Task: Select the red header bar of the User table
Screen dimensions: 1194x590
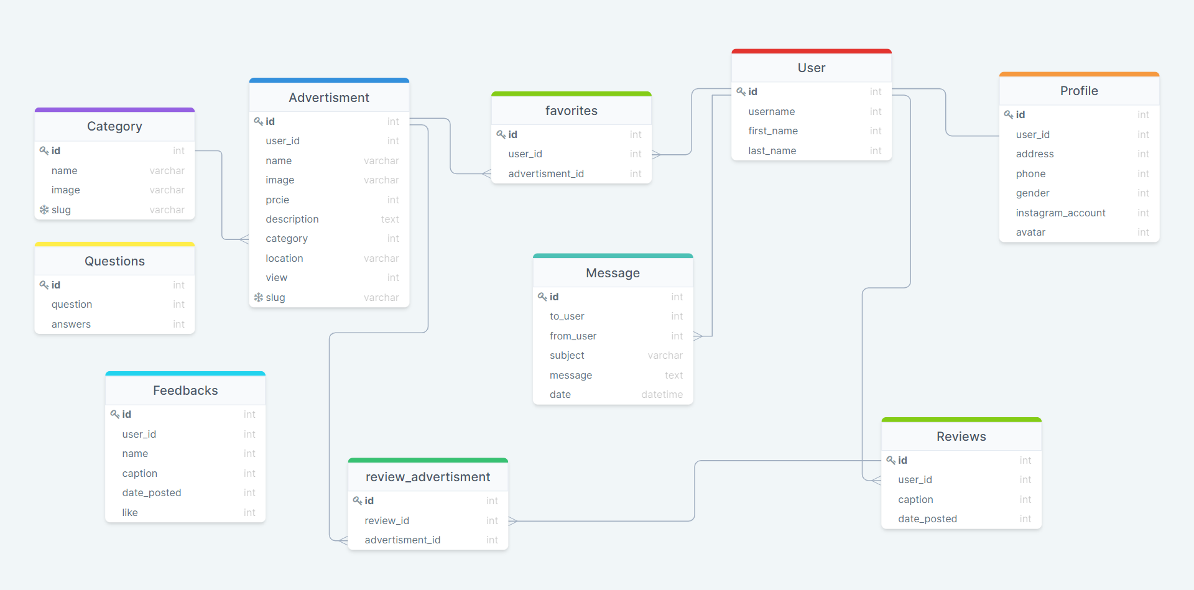Action: point(811,49)
